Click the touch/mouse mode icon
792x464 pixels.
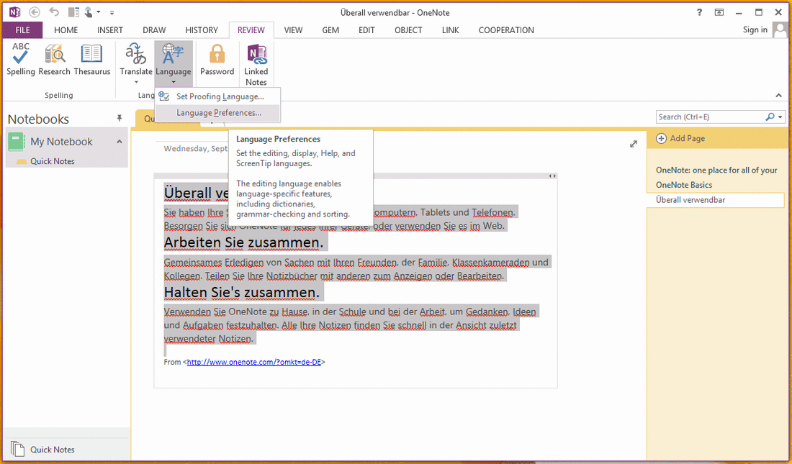coord(89,12)
